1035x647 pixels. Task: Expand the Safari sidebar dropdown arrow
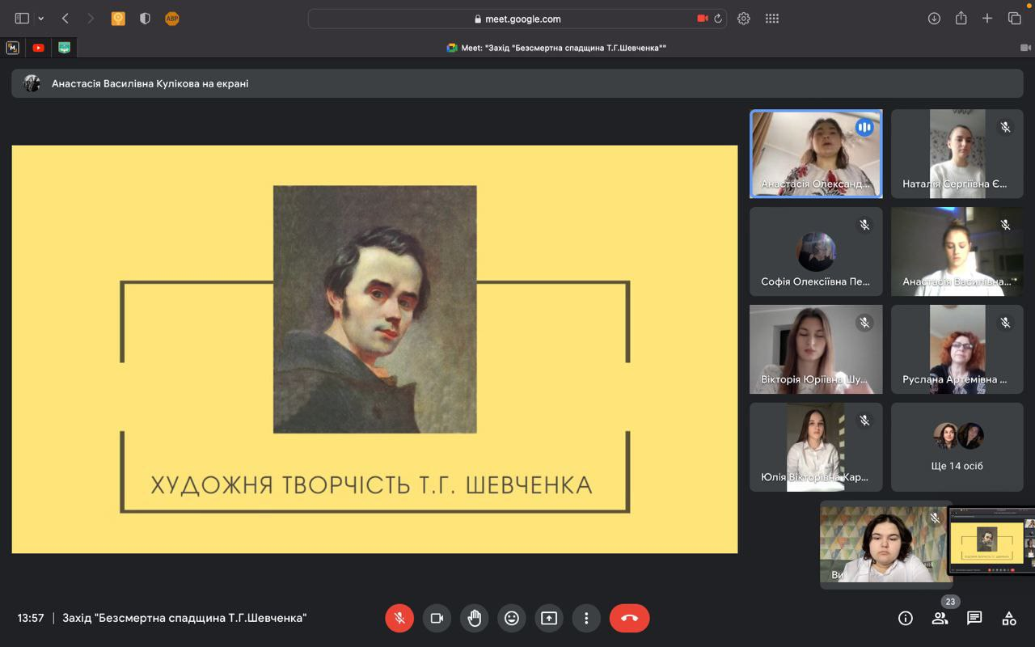41,19
